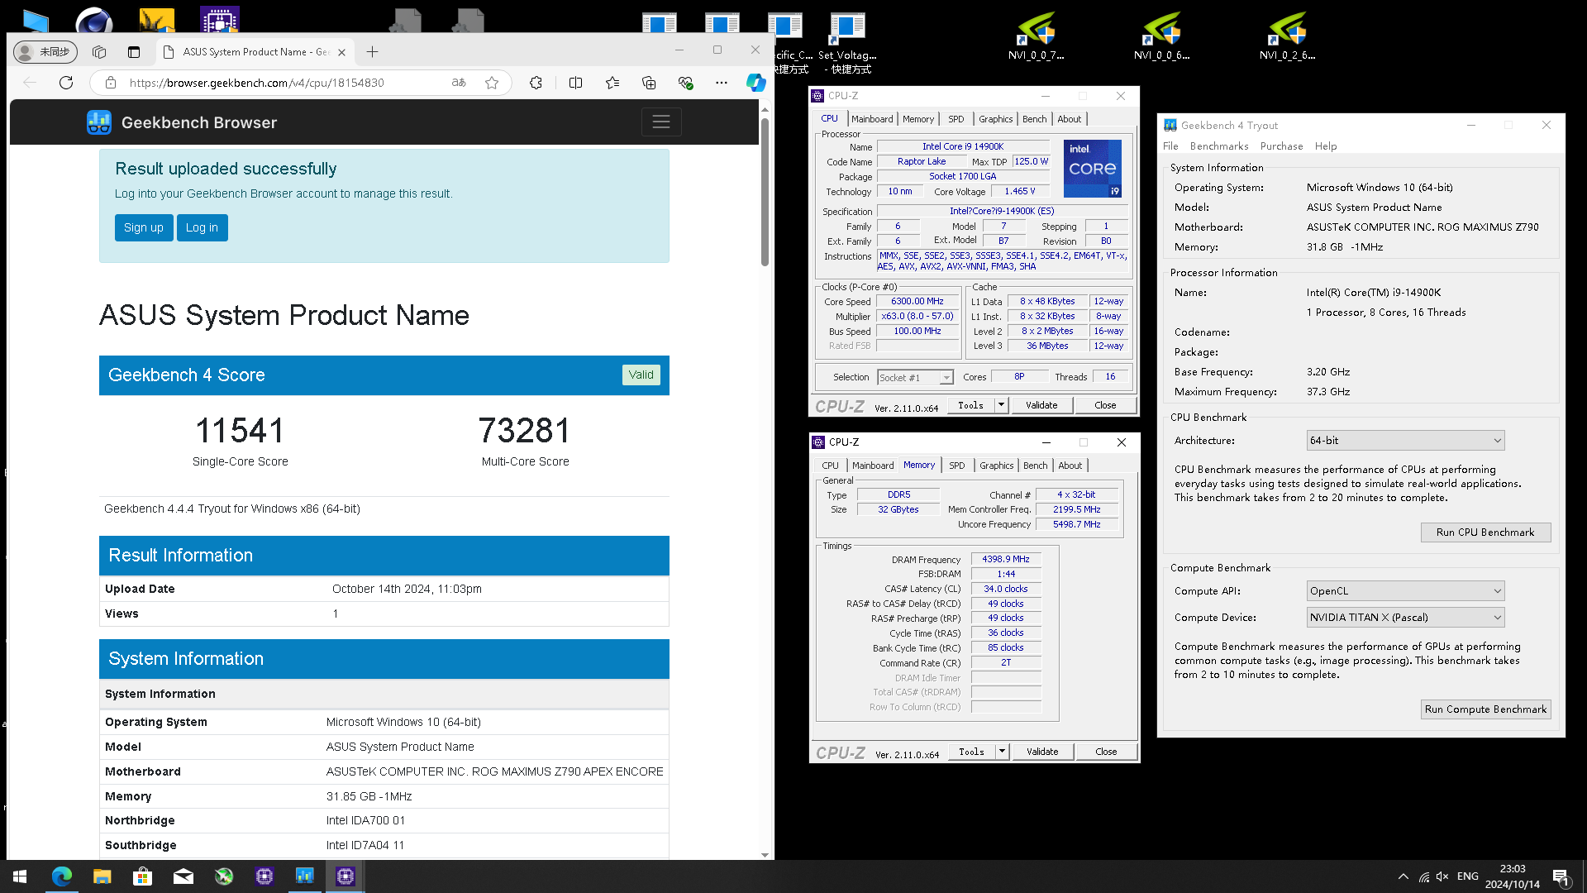The width and height of the screenshot is (1587, 893).
Task: Open vertical tabs action icon
Action: point(134,52)
